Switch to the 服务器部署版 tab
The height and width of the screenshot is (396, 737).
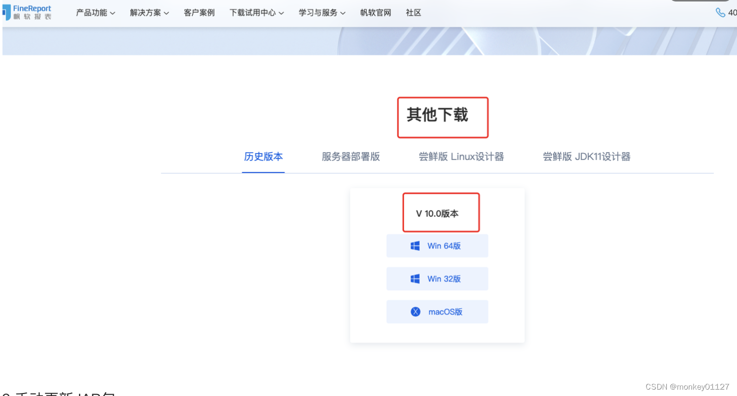(x=351, y=157)
